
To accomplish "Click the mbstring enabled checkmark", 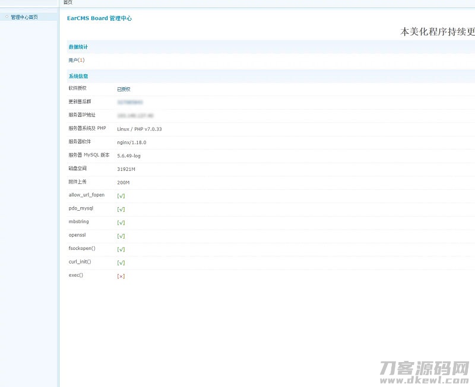I will [x=121, y=223].
